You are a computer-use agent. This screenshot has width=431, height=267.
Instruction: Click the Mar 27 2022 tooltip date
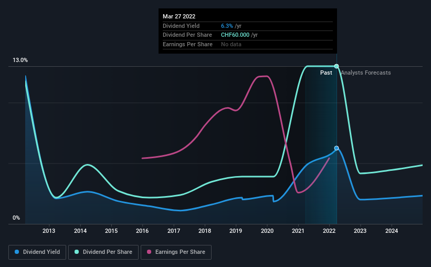[x=179, y=16]
